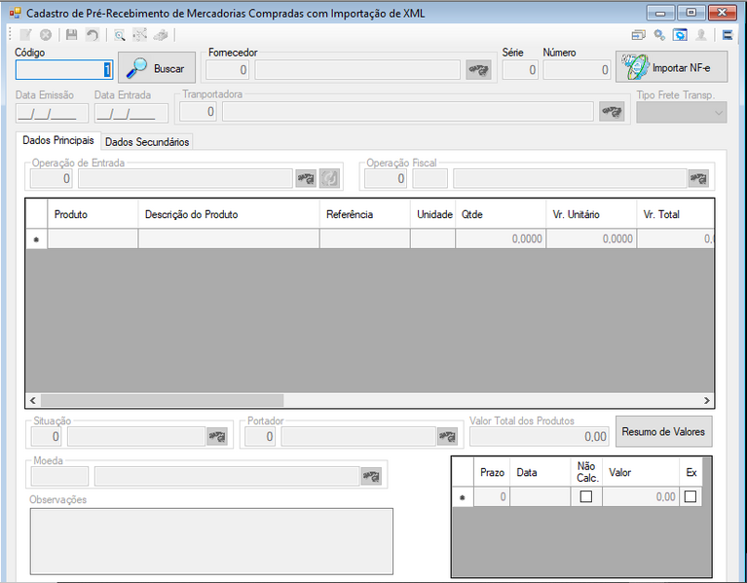
Task: Click the network nodes toolbar icon
Action: tap(139, 35)
